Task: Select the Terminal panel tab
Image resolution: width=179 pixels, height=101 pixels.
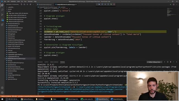Action: pos(62,62)
